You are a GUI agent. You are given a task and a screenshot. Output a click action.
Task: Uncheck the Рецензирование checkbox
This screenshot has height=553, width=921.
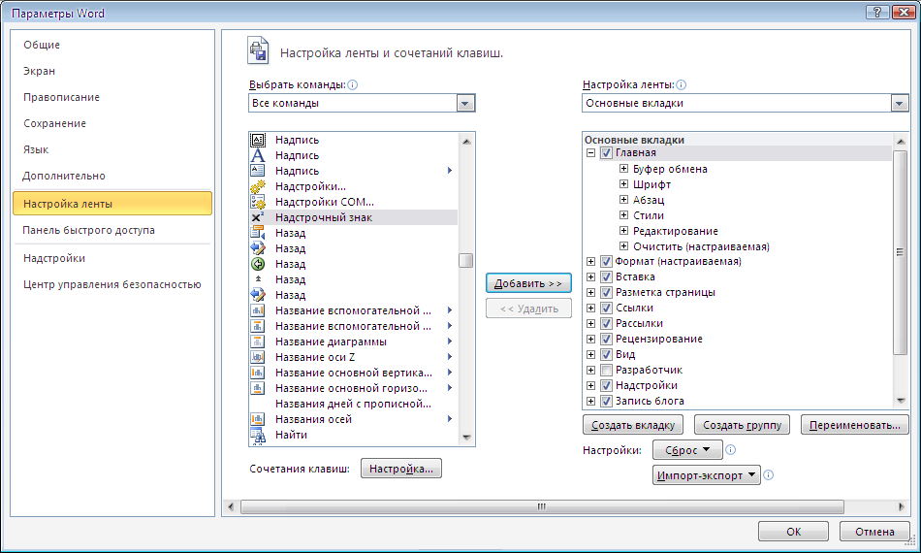coord(606,340)
